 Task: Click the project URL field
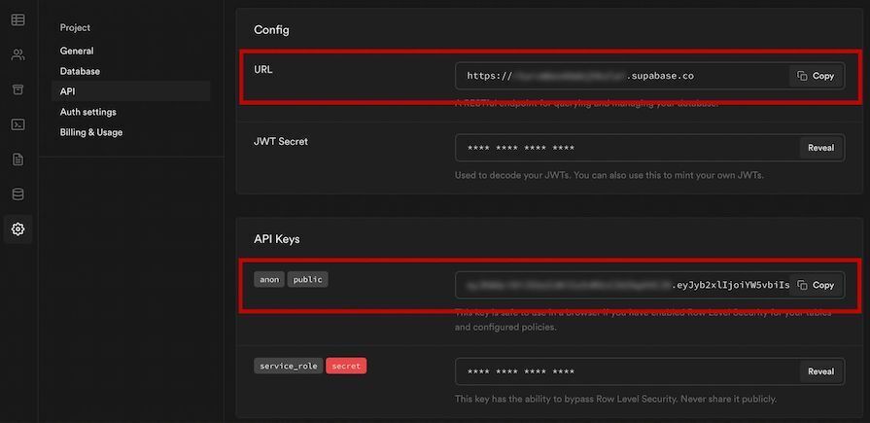[x=649, y=76]
